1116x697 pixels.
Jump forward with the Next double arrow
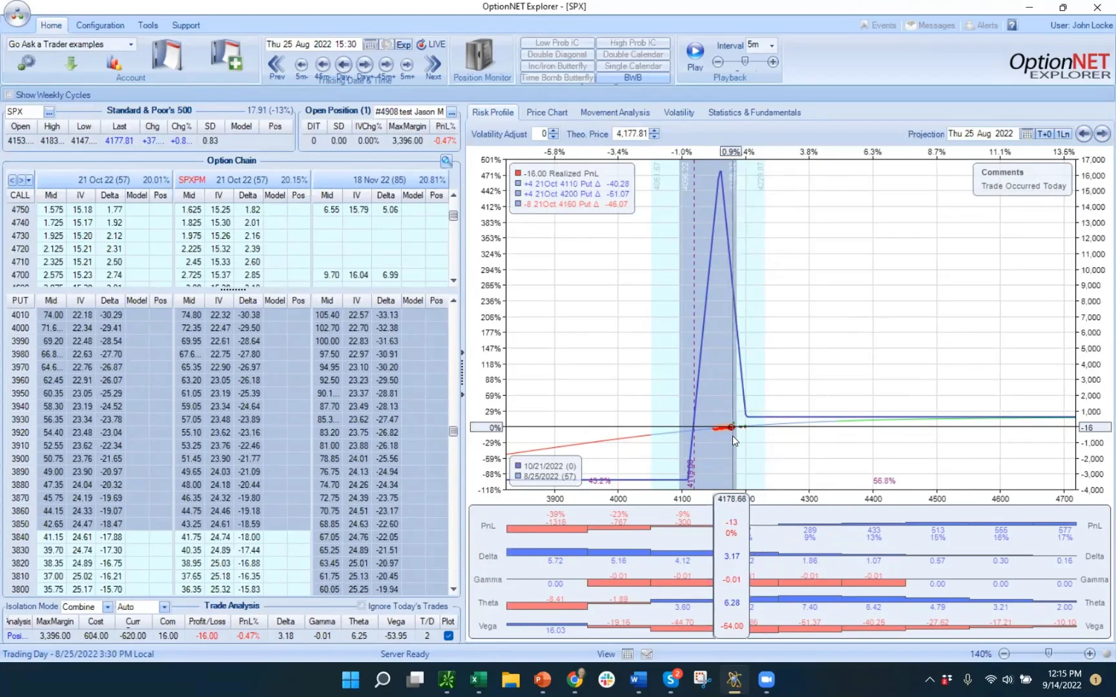tap(433, 64)
